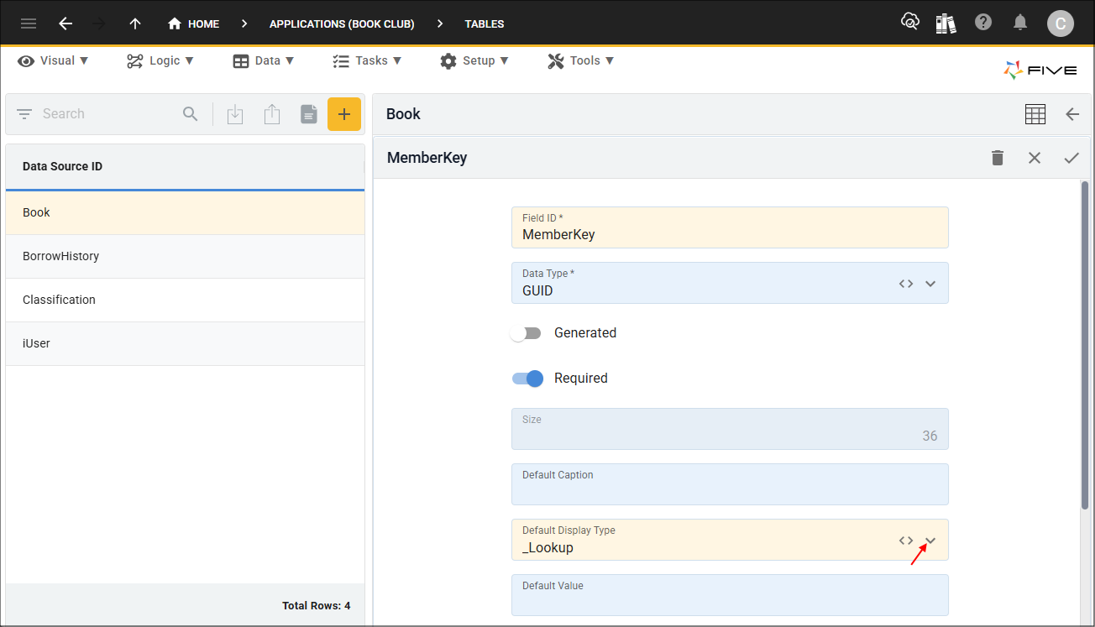Open the Setup menu

(x=474, y=60)
